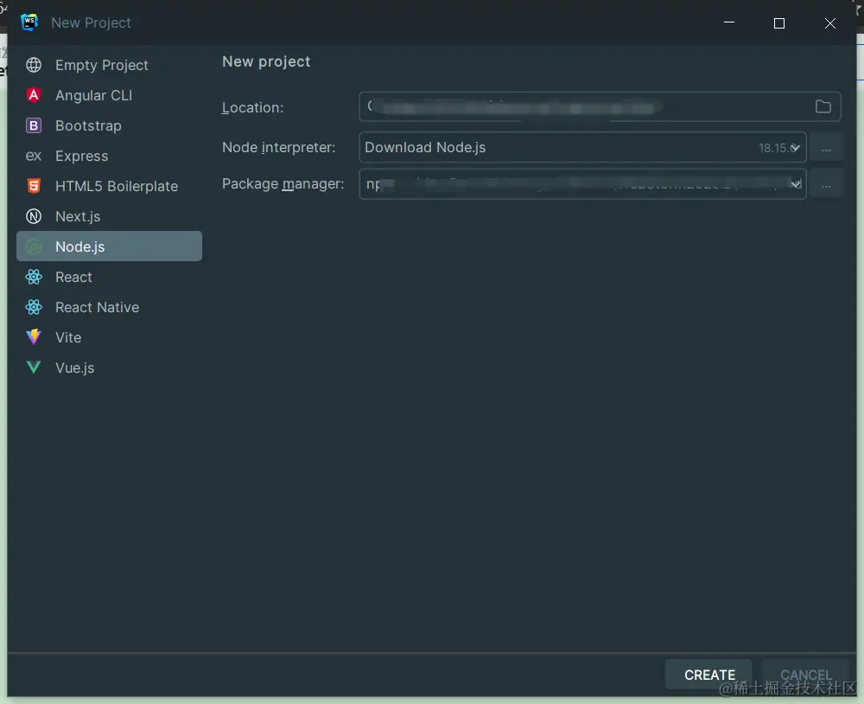Maximize the New Project window
864x704 pixels.
coord(779,23)
